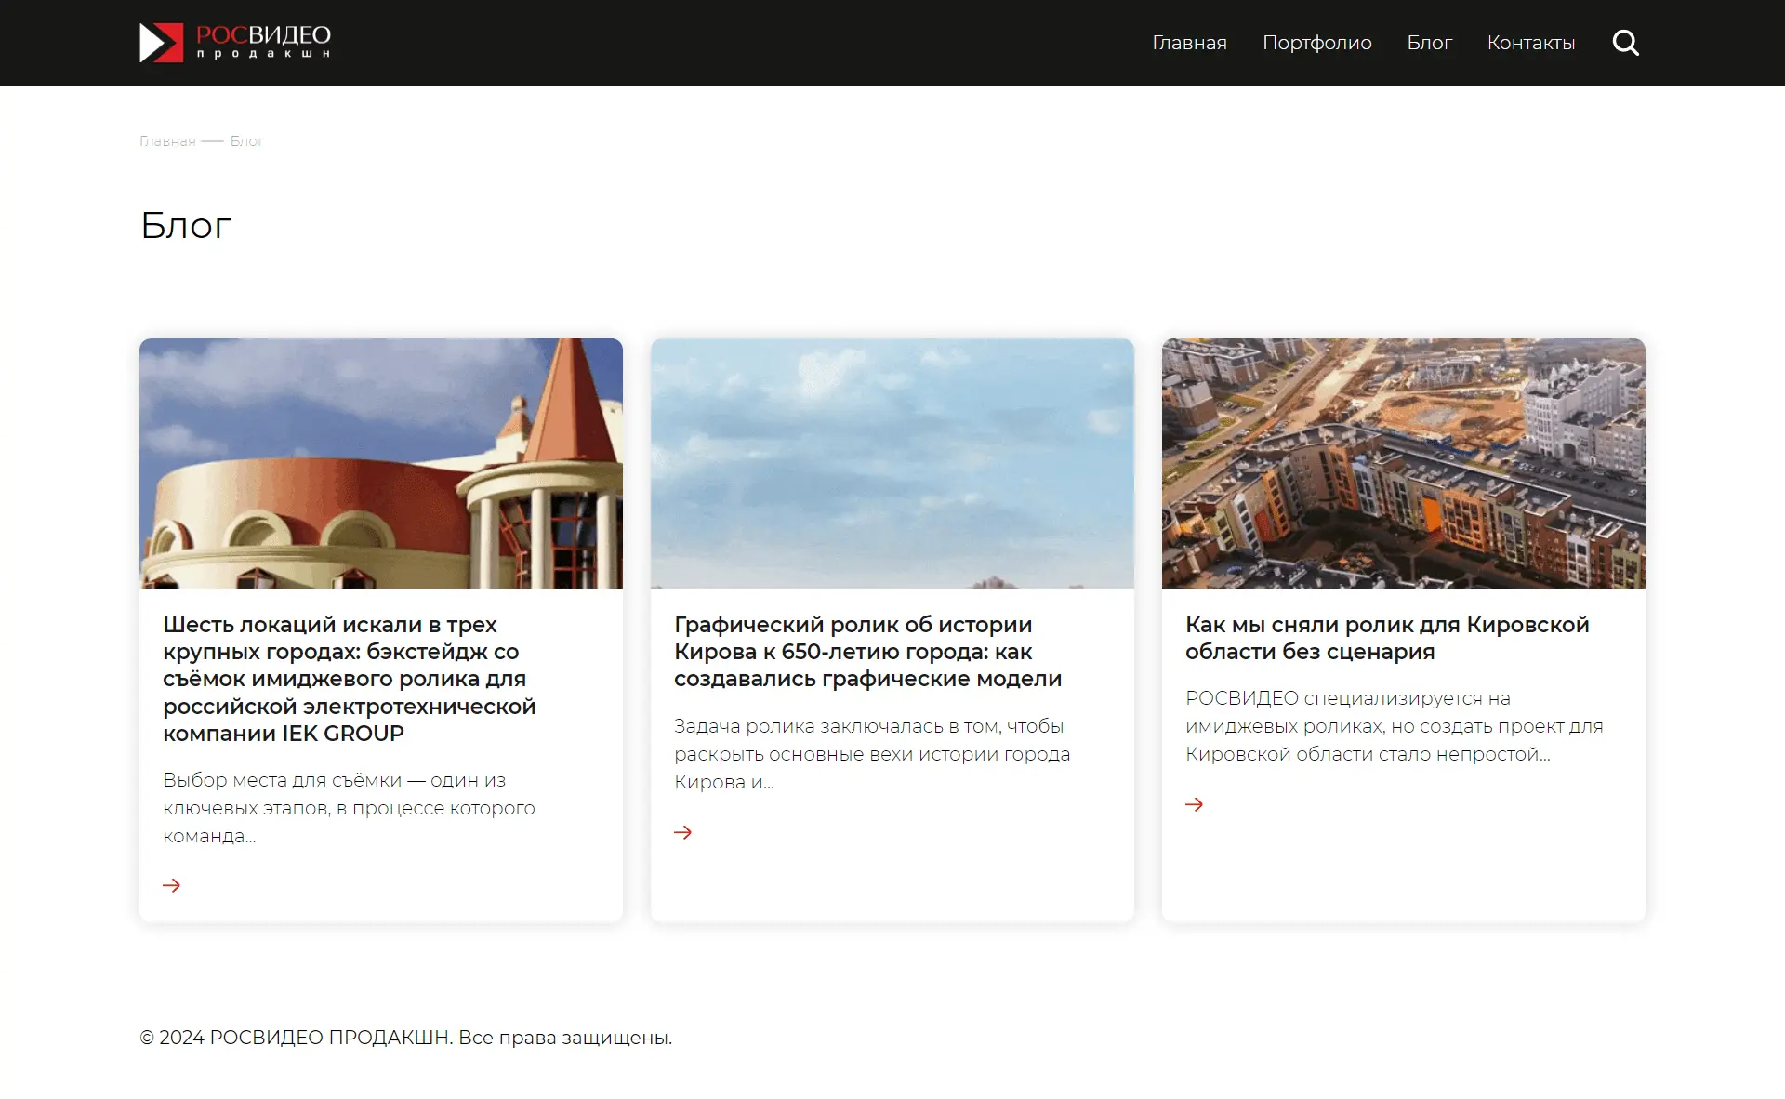Select Блог in top navigation
Viewport: 1785px width, 1099px height.
[1429, 43]
